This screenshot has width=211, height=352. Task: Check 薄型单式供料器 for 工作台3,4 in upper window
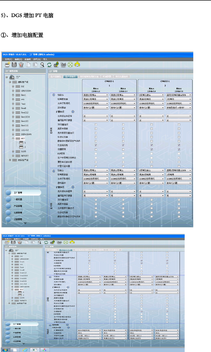coord(123,162)
